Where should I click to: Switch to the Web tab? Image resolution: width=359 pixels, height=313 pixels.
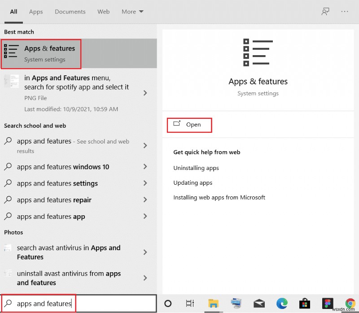[103, 12]
